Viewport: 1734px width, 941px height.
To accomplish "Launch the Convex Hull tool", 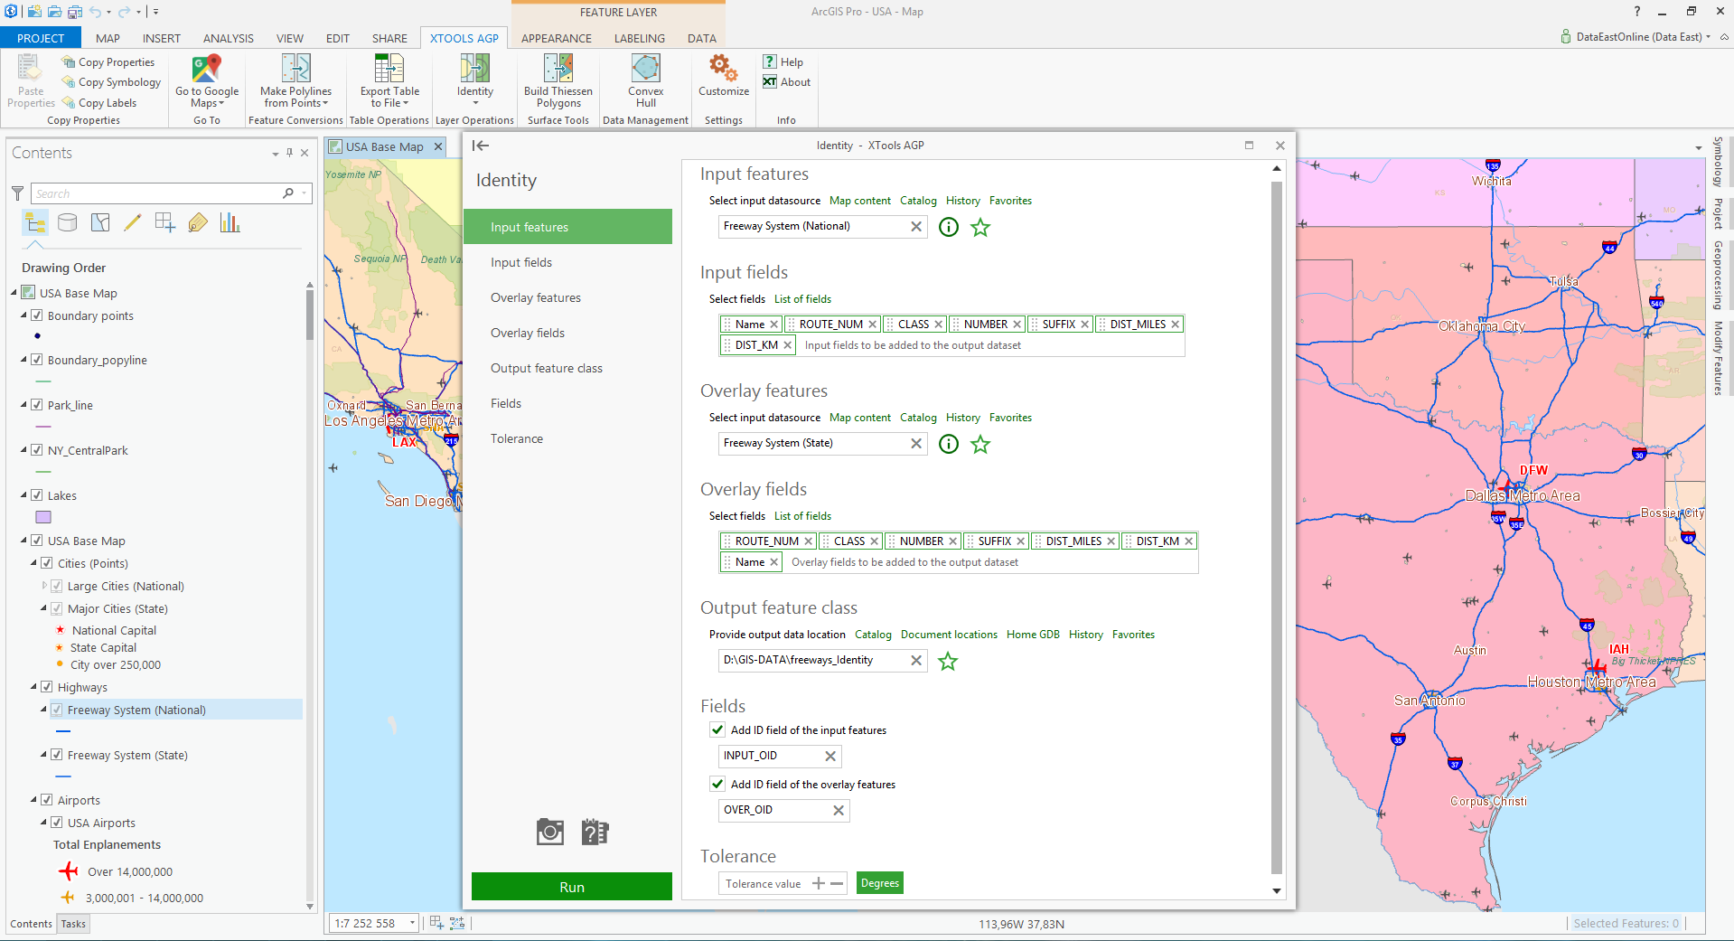I will pyautogui.click(x=645, y=81).
